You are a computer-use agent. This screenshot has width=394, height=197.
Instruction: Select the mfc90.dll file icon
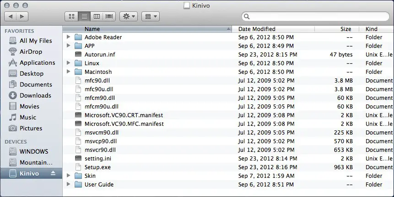pyautogui.click(x=78, y=80)
